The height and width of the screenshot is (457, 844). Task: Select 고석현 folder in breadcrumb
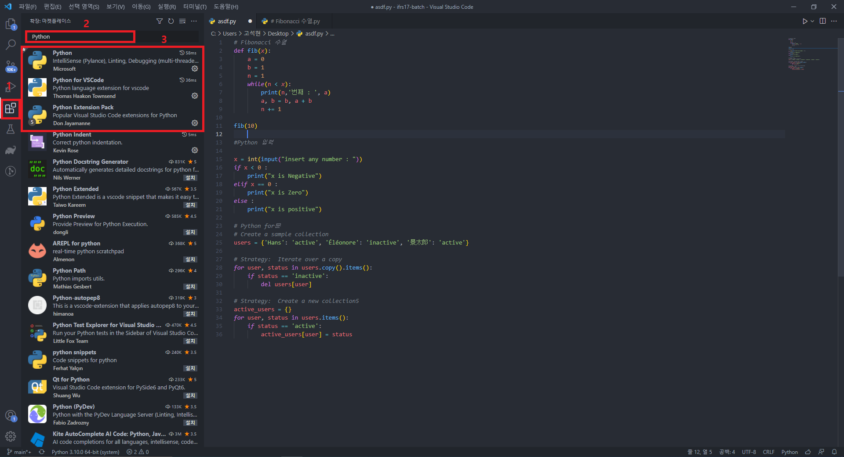pos(252,34)
